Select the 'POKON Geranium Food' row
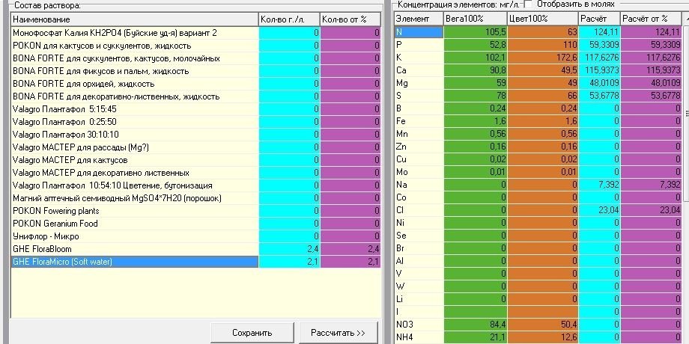Screen dimensions: 689x344 pyautogui.click(x=135, y=224)
